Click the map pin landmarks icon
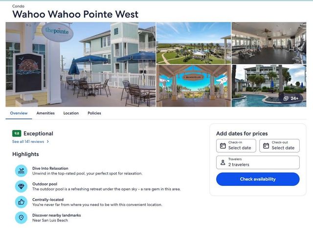313x228 pixels. coord(21,218)
